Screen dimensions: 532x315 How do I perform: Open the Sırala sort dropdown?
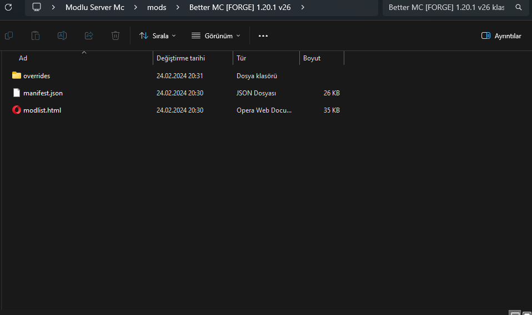coord(158,35)
